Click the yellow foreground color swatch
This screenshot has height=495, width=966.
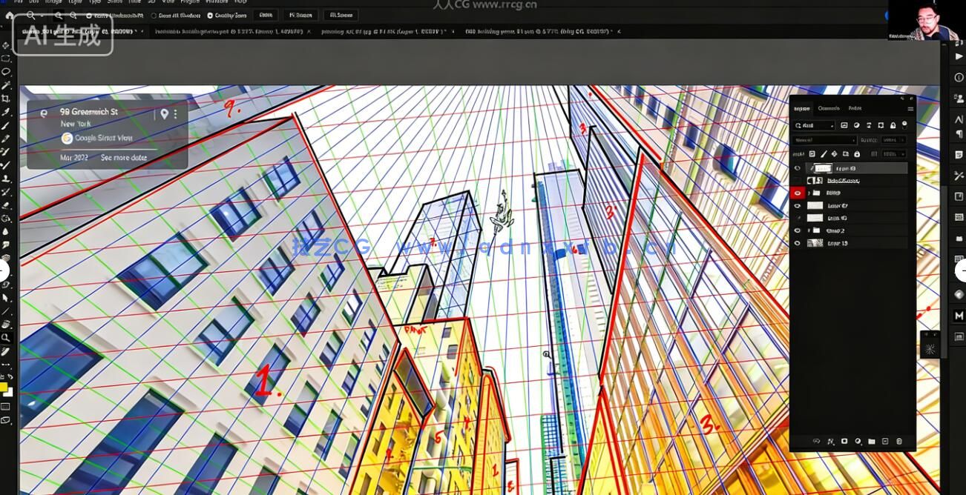[4, 387]
